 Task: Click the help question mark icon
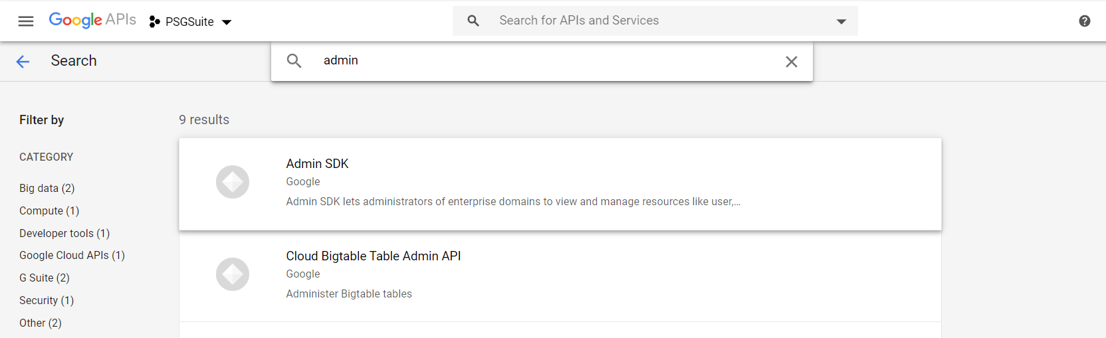point(1084,21)
